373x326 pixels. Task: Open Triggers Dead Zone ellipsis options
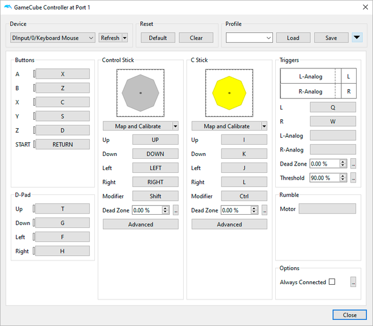point(353,164)
